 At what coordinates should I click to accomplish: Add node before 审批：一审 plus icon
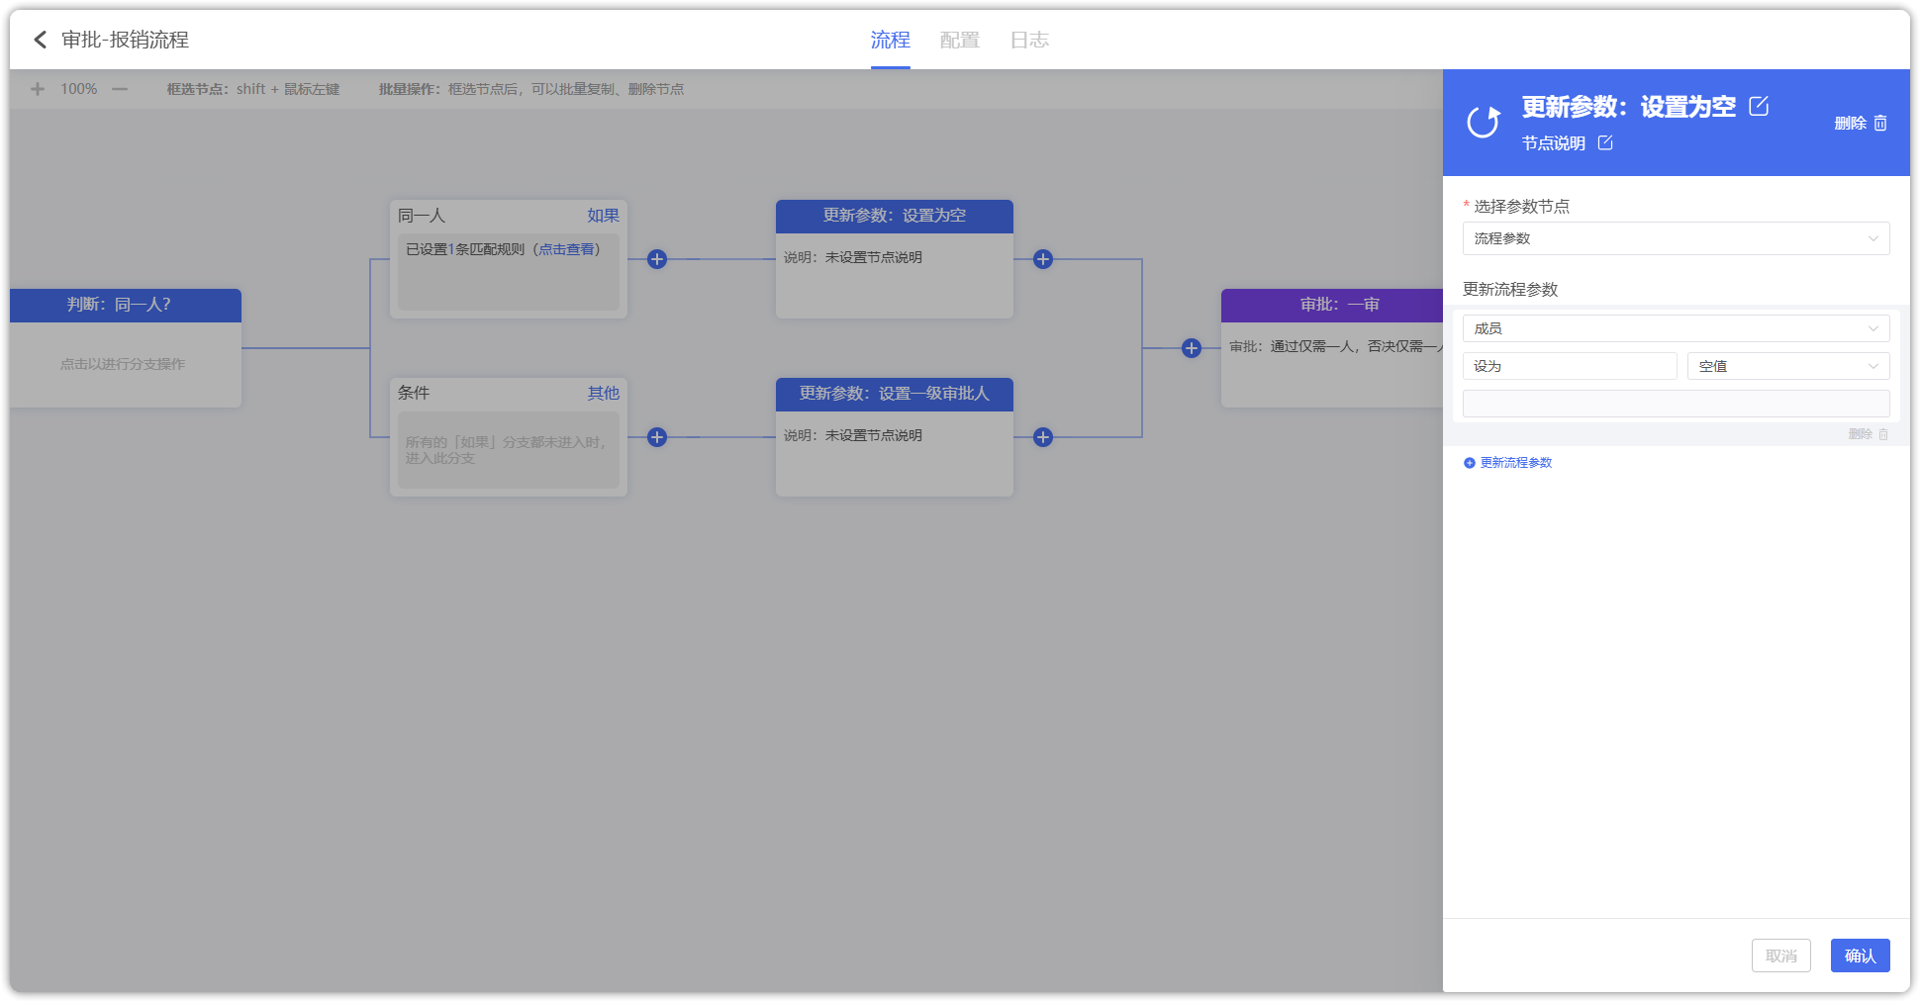(1192, 348)
